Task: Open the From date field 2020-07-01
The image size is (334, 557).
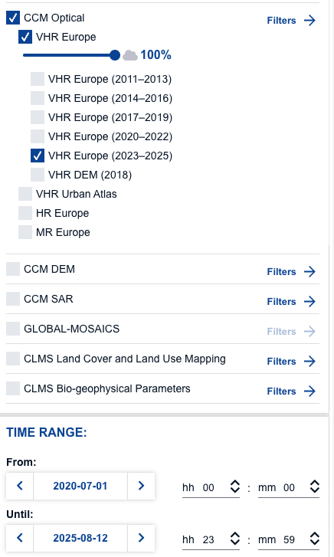Action: (x=80, y=486)
